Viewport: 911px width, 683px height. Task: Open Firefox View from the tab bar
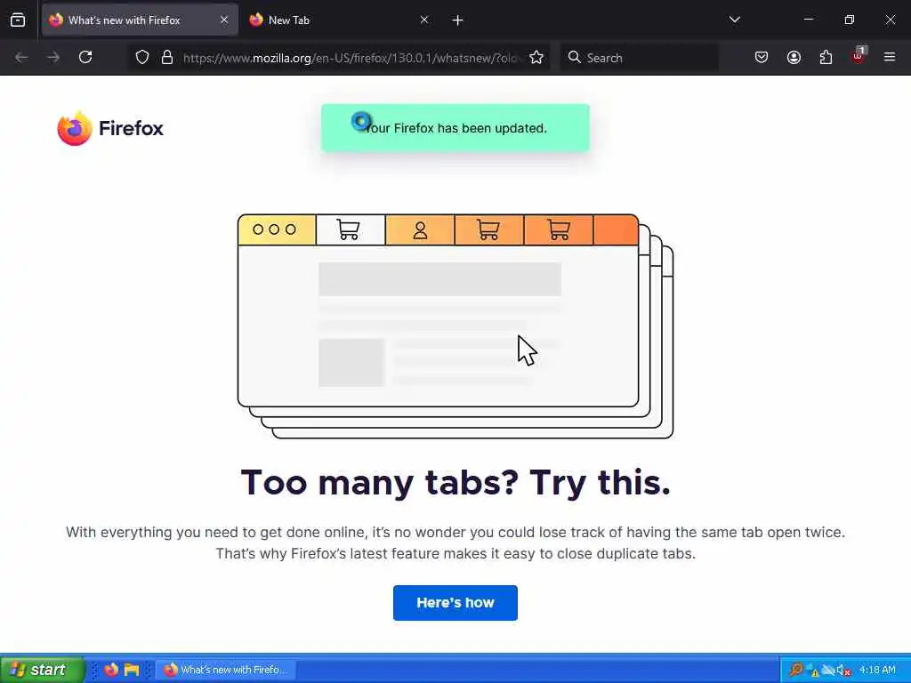[x=18, y=20]
